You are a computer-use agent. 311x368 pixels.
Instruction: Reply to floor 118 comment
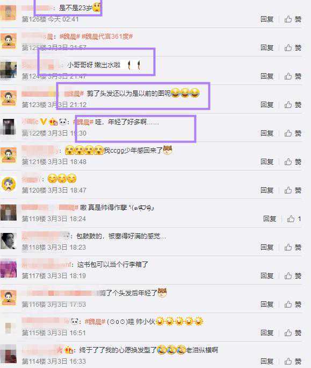pos(267,247)
